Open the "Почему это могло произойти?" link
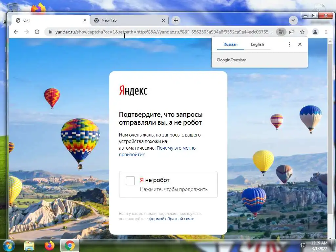The height and width of the screenshot is (252, 336). [x=157, y=151]
